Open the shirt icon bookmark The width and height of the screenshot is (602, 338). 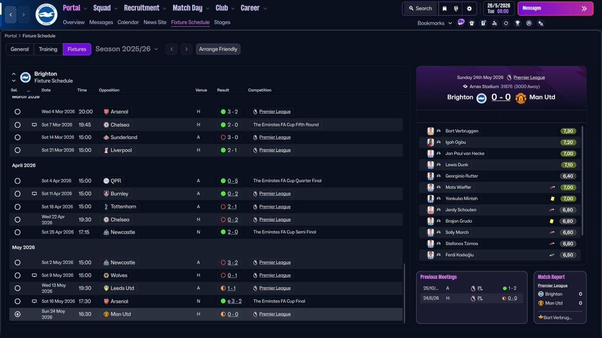pos(472,23)
